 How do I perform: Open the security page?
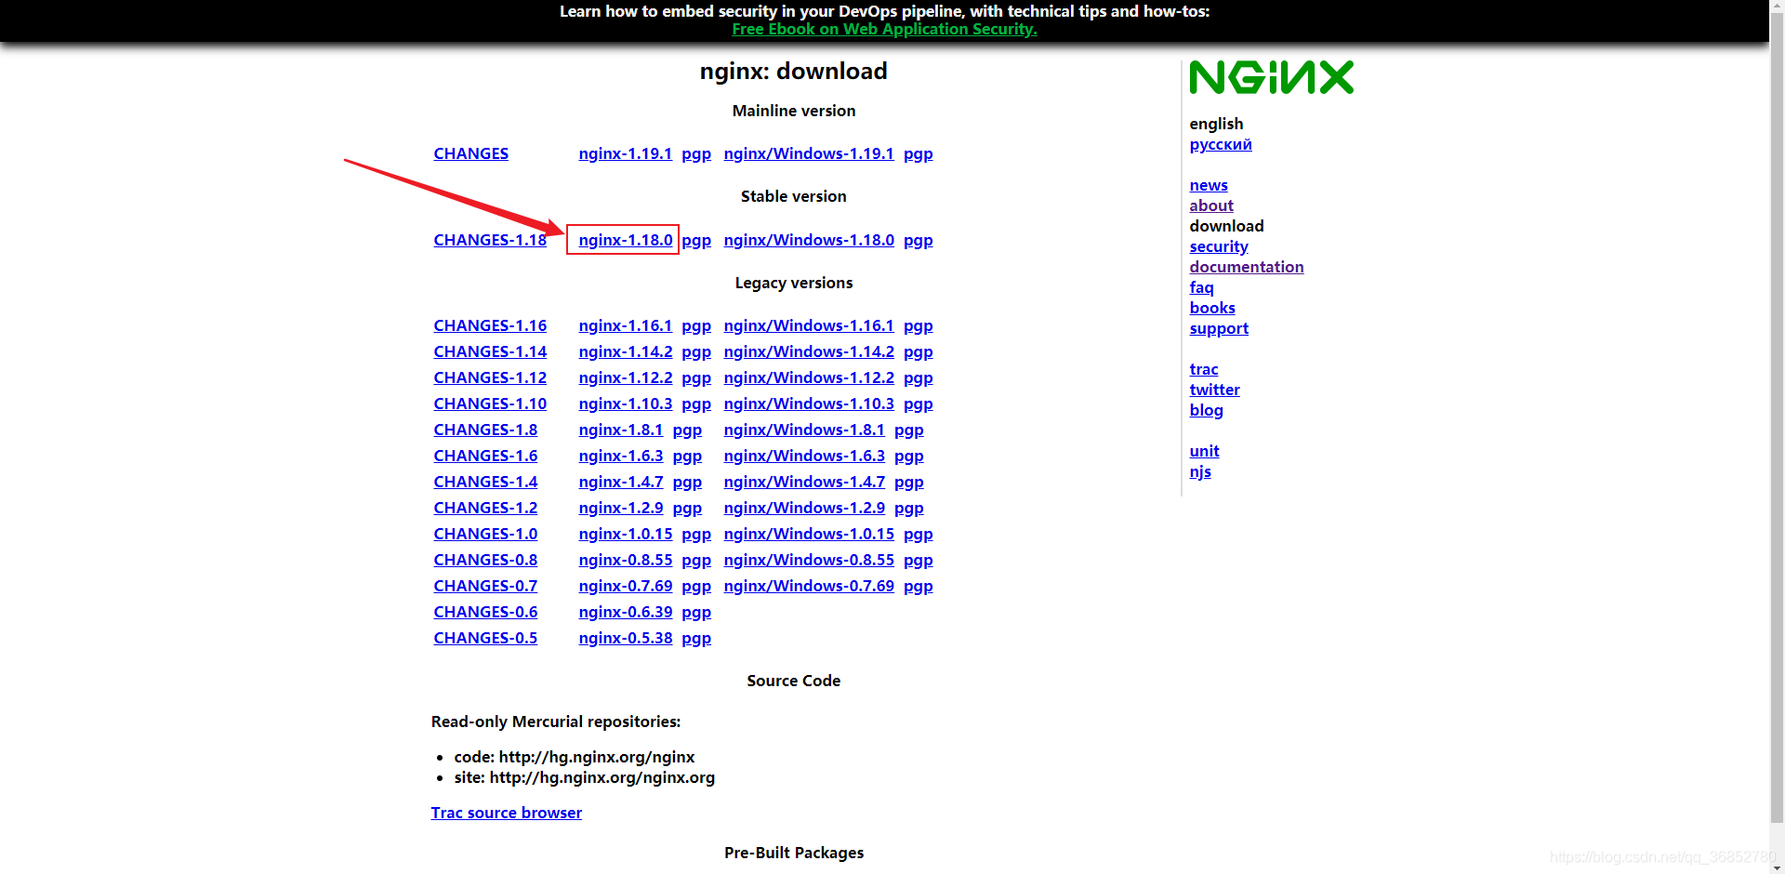pos(1218,246)
